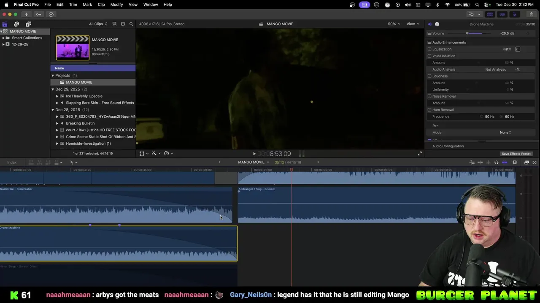
Task: Open the timeline tool selector dropdown
Action: [73, 162]
